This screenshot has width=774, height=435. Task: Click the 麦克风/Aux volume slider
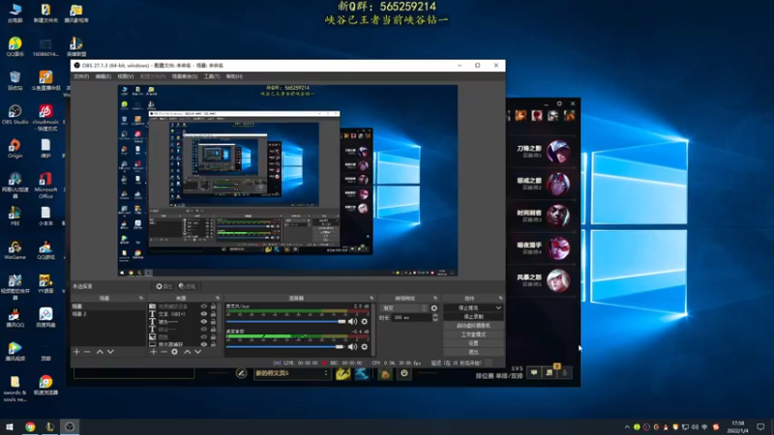(285, 322)
